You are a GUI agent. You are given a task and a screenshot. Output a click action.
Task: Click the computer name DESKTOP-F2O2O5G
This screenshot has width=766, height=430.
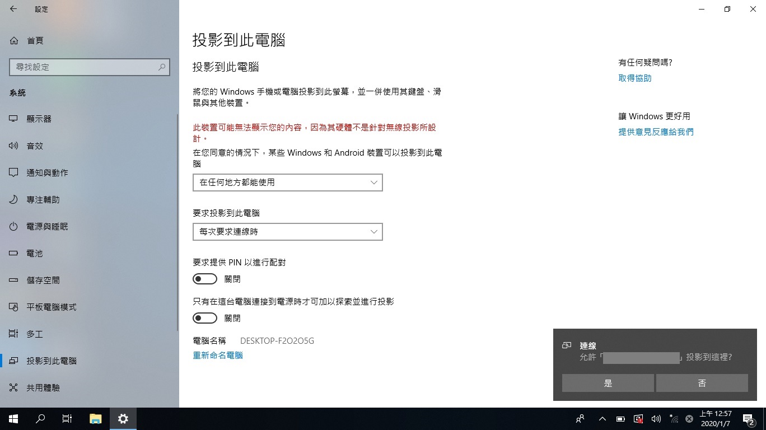tap(277, 340)
